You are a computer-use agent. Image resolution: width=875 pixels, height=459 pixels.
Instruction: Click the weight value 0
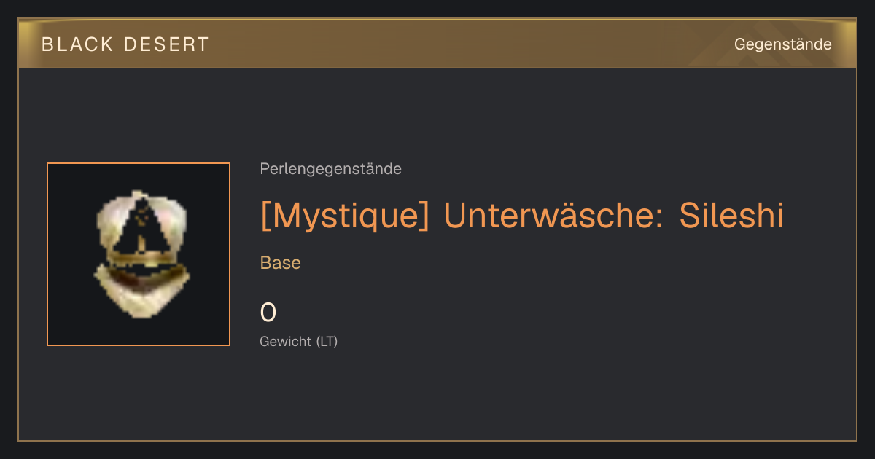click(268, 313)
